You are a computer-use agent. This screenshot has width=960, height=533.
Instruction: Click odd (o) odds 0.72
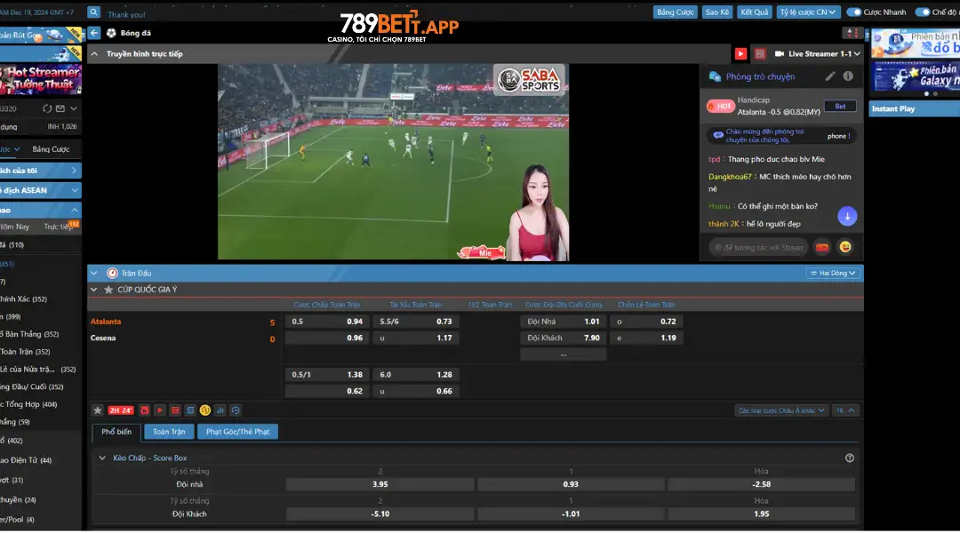point(646,322)
